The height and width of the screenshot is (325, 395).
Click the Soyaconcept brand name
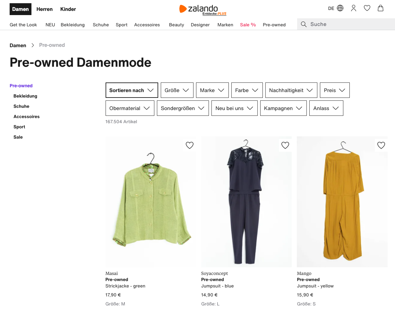tap(215, 273)
